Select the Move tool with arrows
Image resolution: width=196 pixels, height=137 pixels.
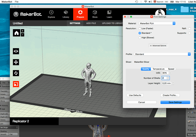[x=16, y=62]
